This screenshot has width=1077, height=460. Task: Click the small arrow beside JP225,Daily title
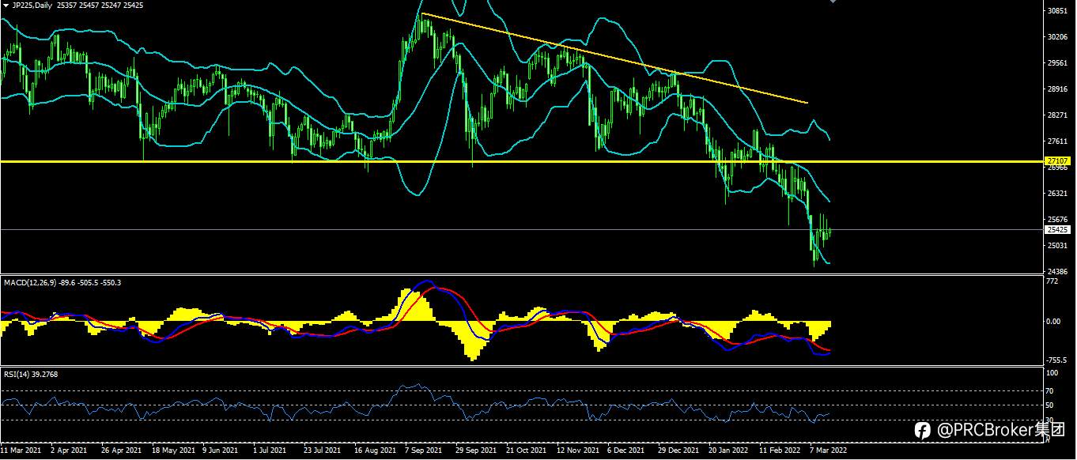point(5,5)
